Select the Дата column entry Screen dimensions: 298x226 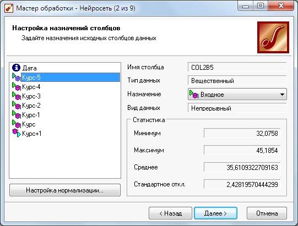tap(29, 68)
